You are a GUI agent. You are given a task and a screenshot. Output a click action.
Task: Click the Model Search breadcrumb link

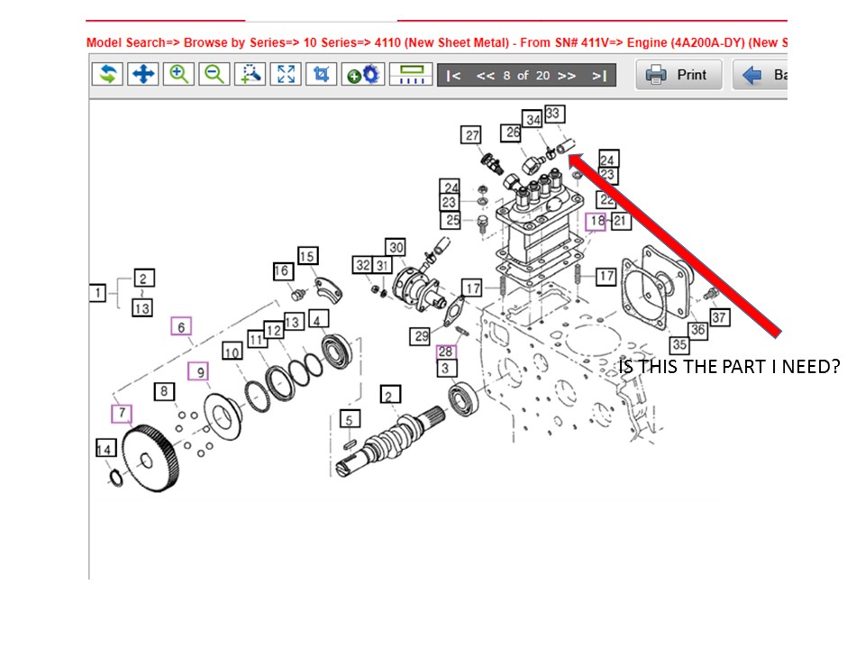click(125, 42)
